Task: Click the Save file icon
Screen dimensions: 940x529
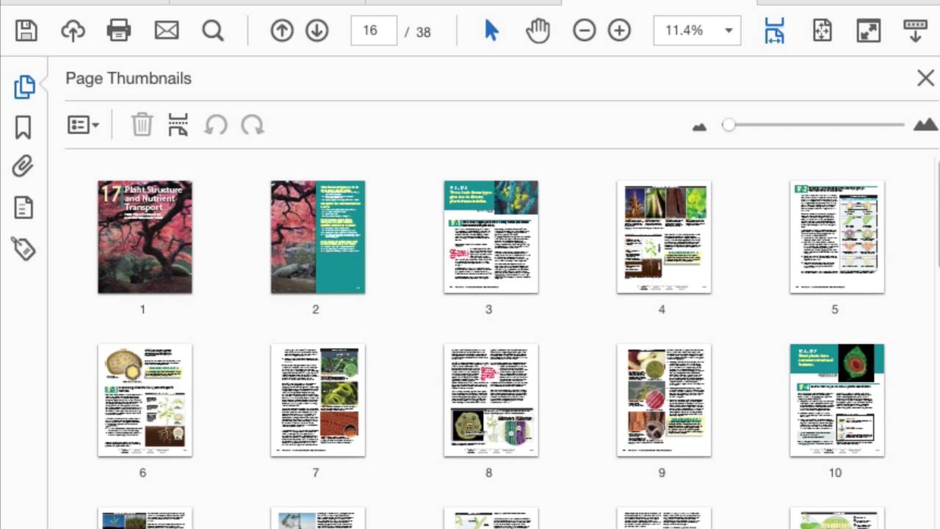Action: 26,31
